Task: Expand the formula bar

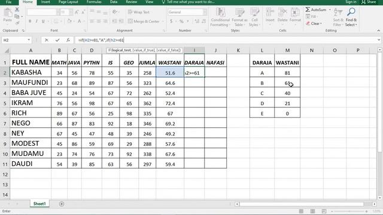Action: (x=379, y=40)
